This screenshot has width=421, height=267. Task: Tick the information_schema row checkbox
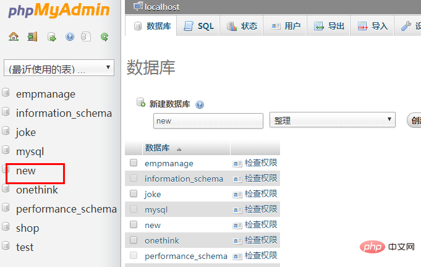[x=134, y=178]
